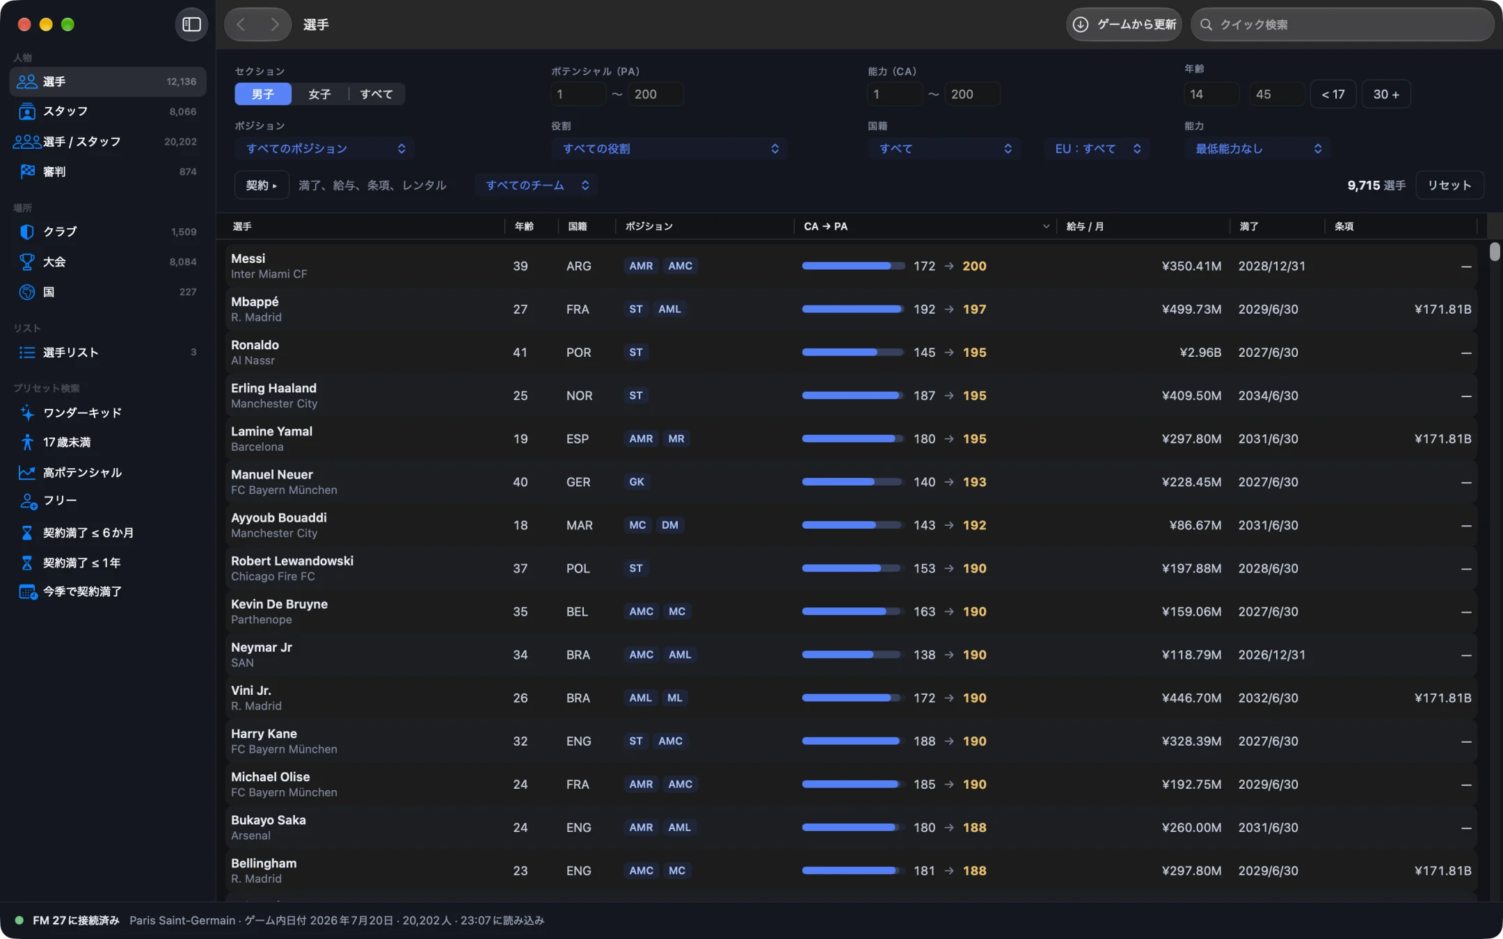Viewport: 1503px width, 939px height.
Task: Select 17歳未満 preset search
Action: point(108,442)
